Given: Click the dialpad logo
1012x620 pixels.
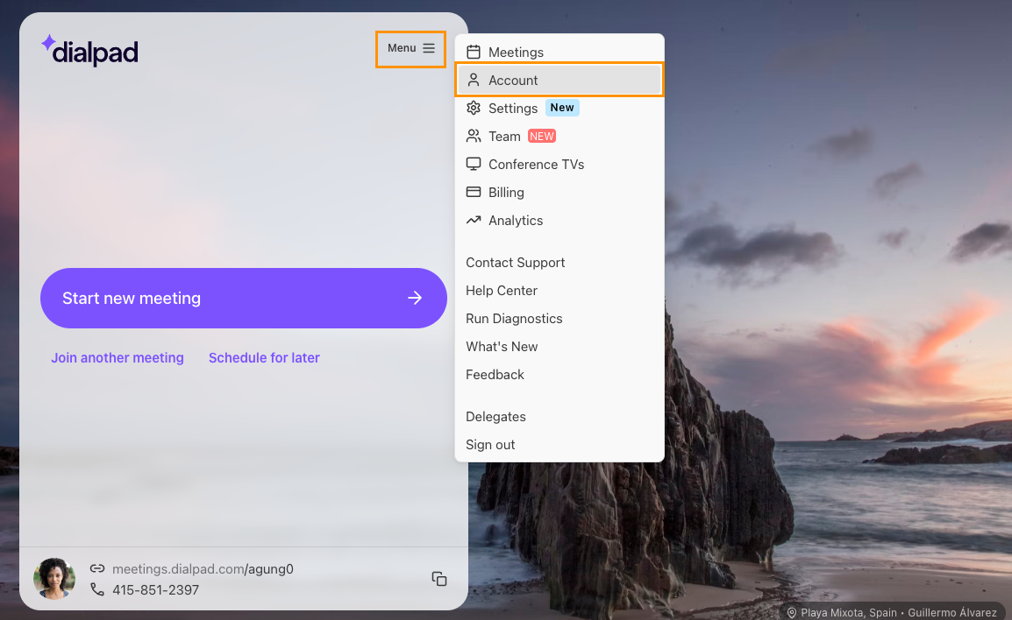Looking at the screenshot, I should [x=89, y=50].
